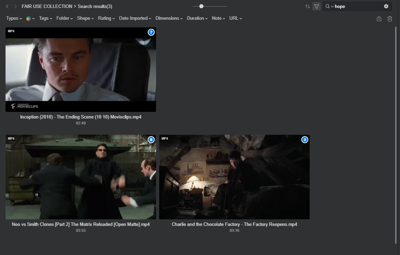Adjust the thumbnail size slider

click(201, 6)
